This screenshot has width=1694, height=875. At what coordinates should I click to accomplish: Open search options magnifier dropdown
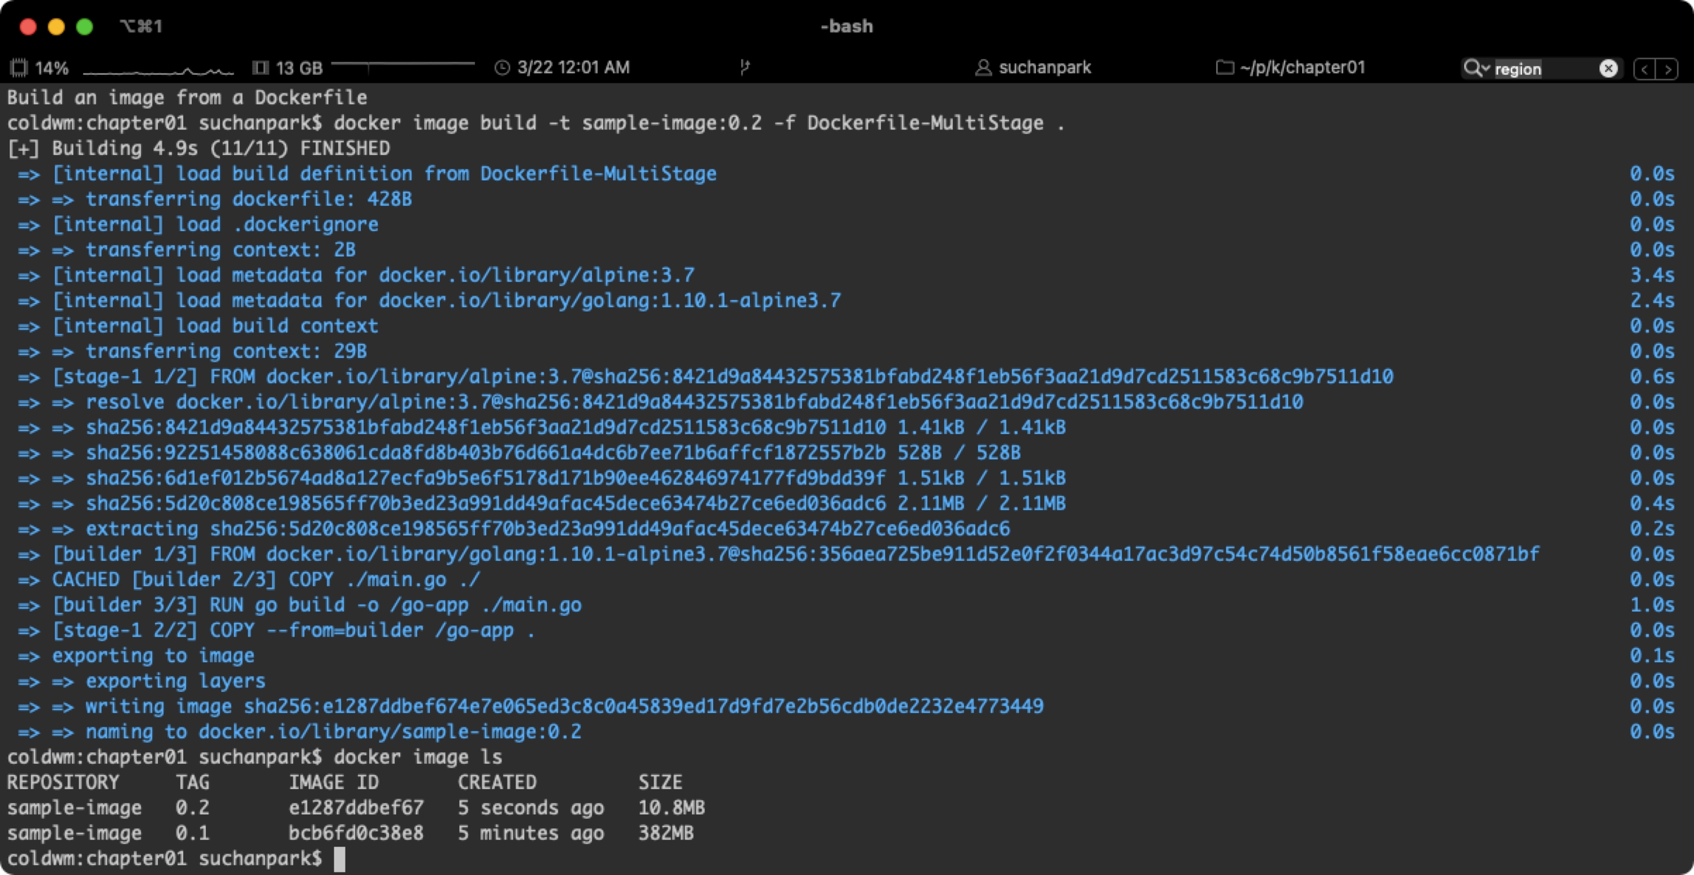pos(1475,68)
